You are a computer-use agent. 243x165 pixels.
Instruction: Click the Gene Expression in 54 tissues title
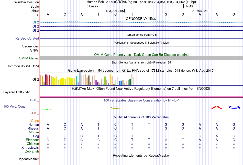[141, 71]
